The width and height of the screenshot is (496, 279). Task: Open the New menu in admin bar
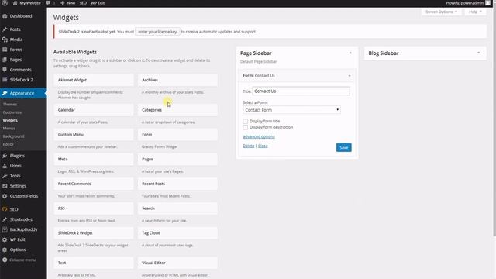[x=67, y=3]
